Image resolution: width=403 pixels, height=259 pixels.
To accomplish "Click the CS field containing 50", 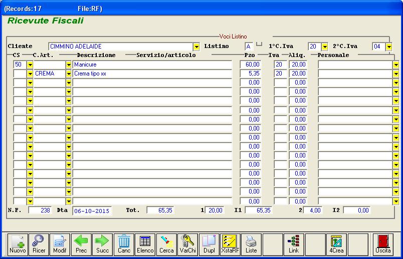I will point(21,64).
